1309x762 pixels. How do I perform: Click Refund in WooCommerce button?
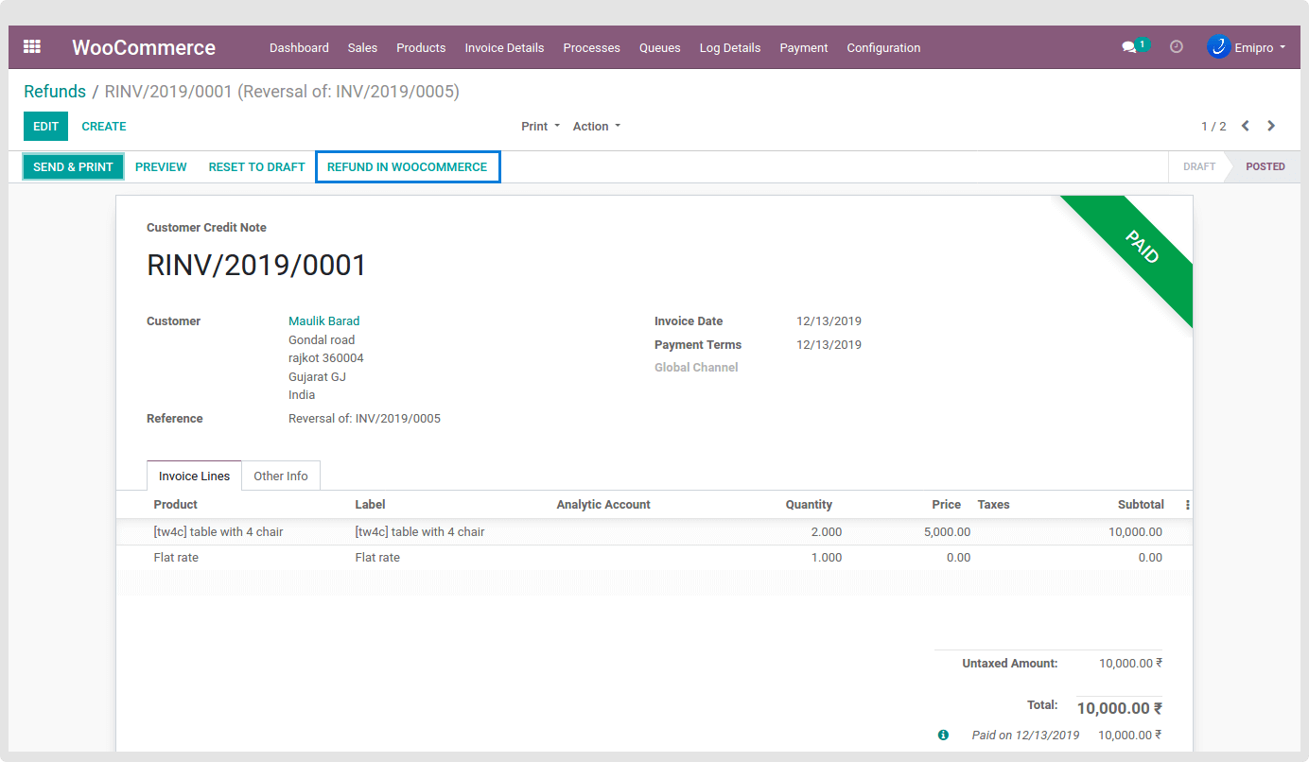[x=408, y=167]
